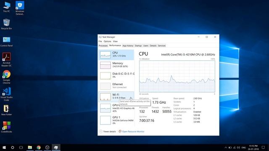Screen dimensions: 269x151
Task: Click the processor name Intel Core i5-4210M
Action: click(188, 55)
